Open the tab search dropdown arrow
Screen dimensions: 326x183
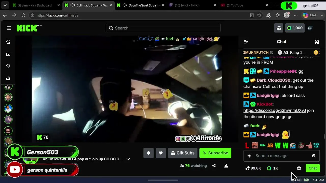(5, 5)
